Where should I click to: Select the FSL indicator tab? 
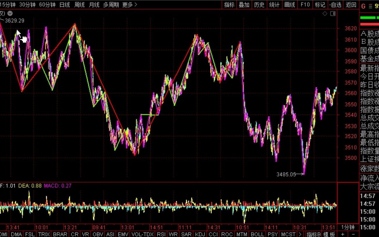[30, 234]
